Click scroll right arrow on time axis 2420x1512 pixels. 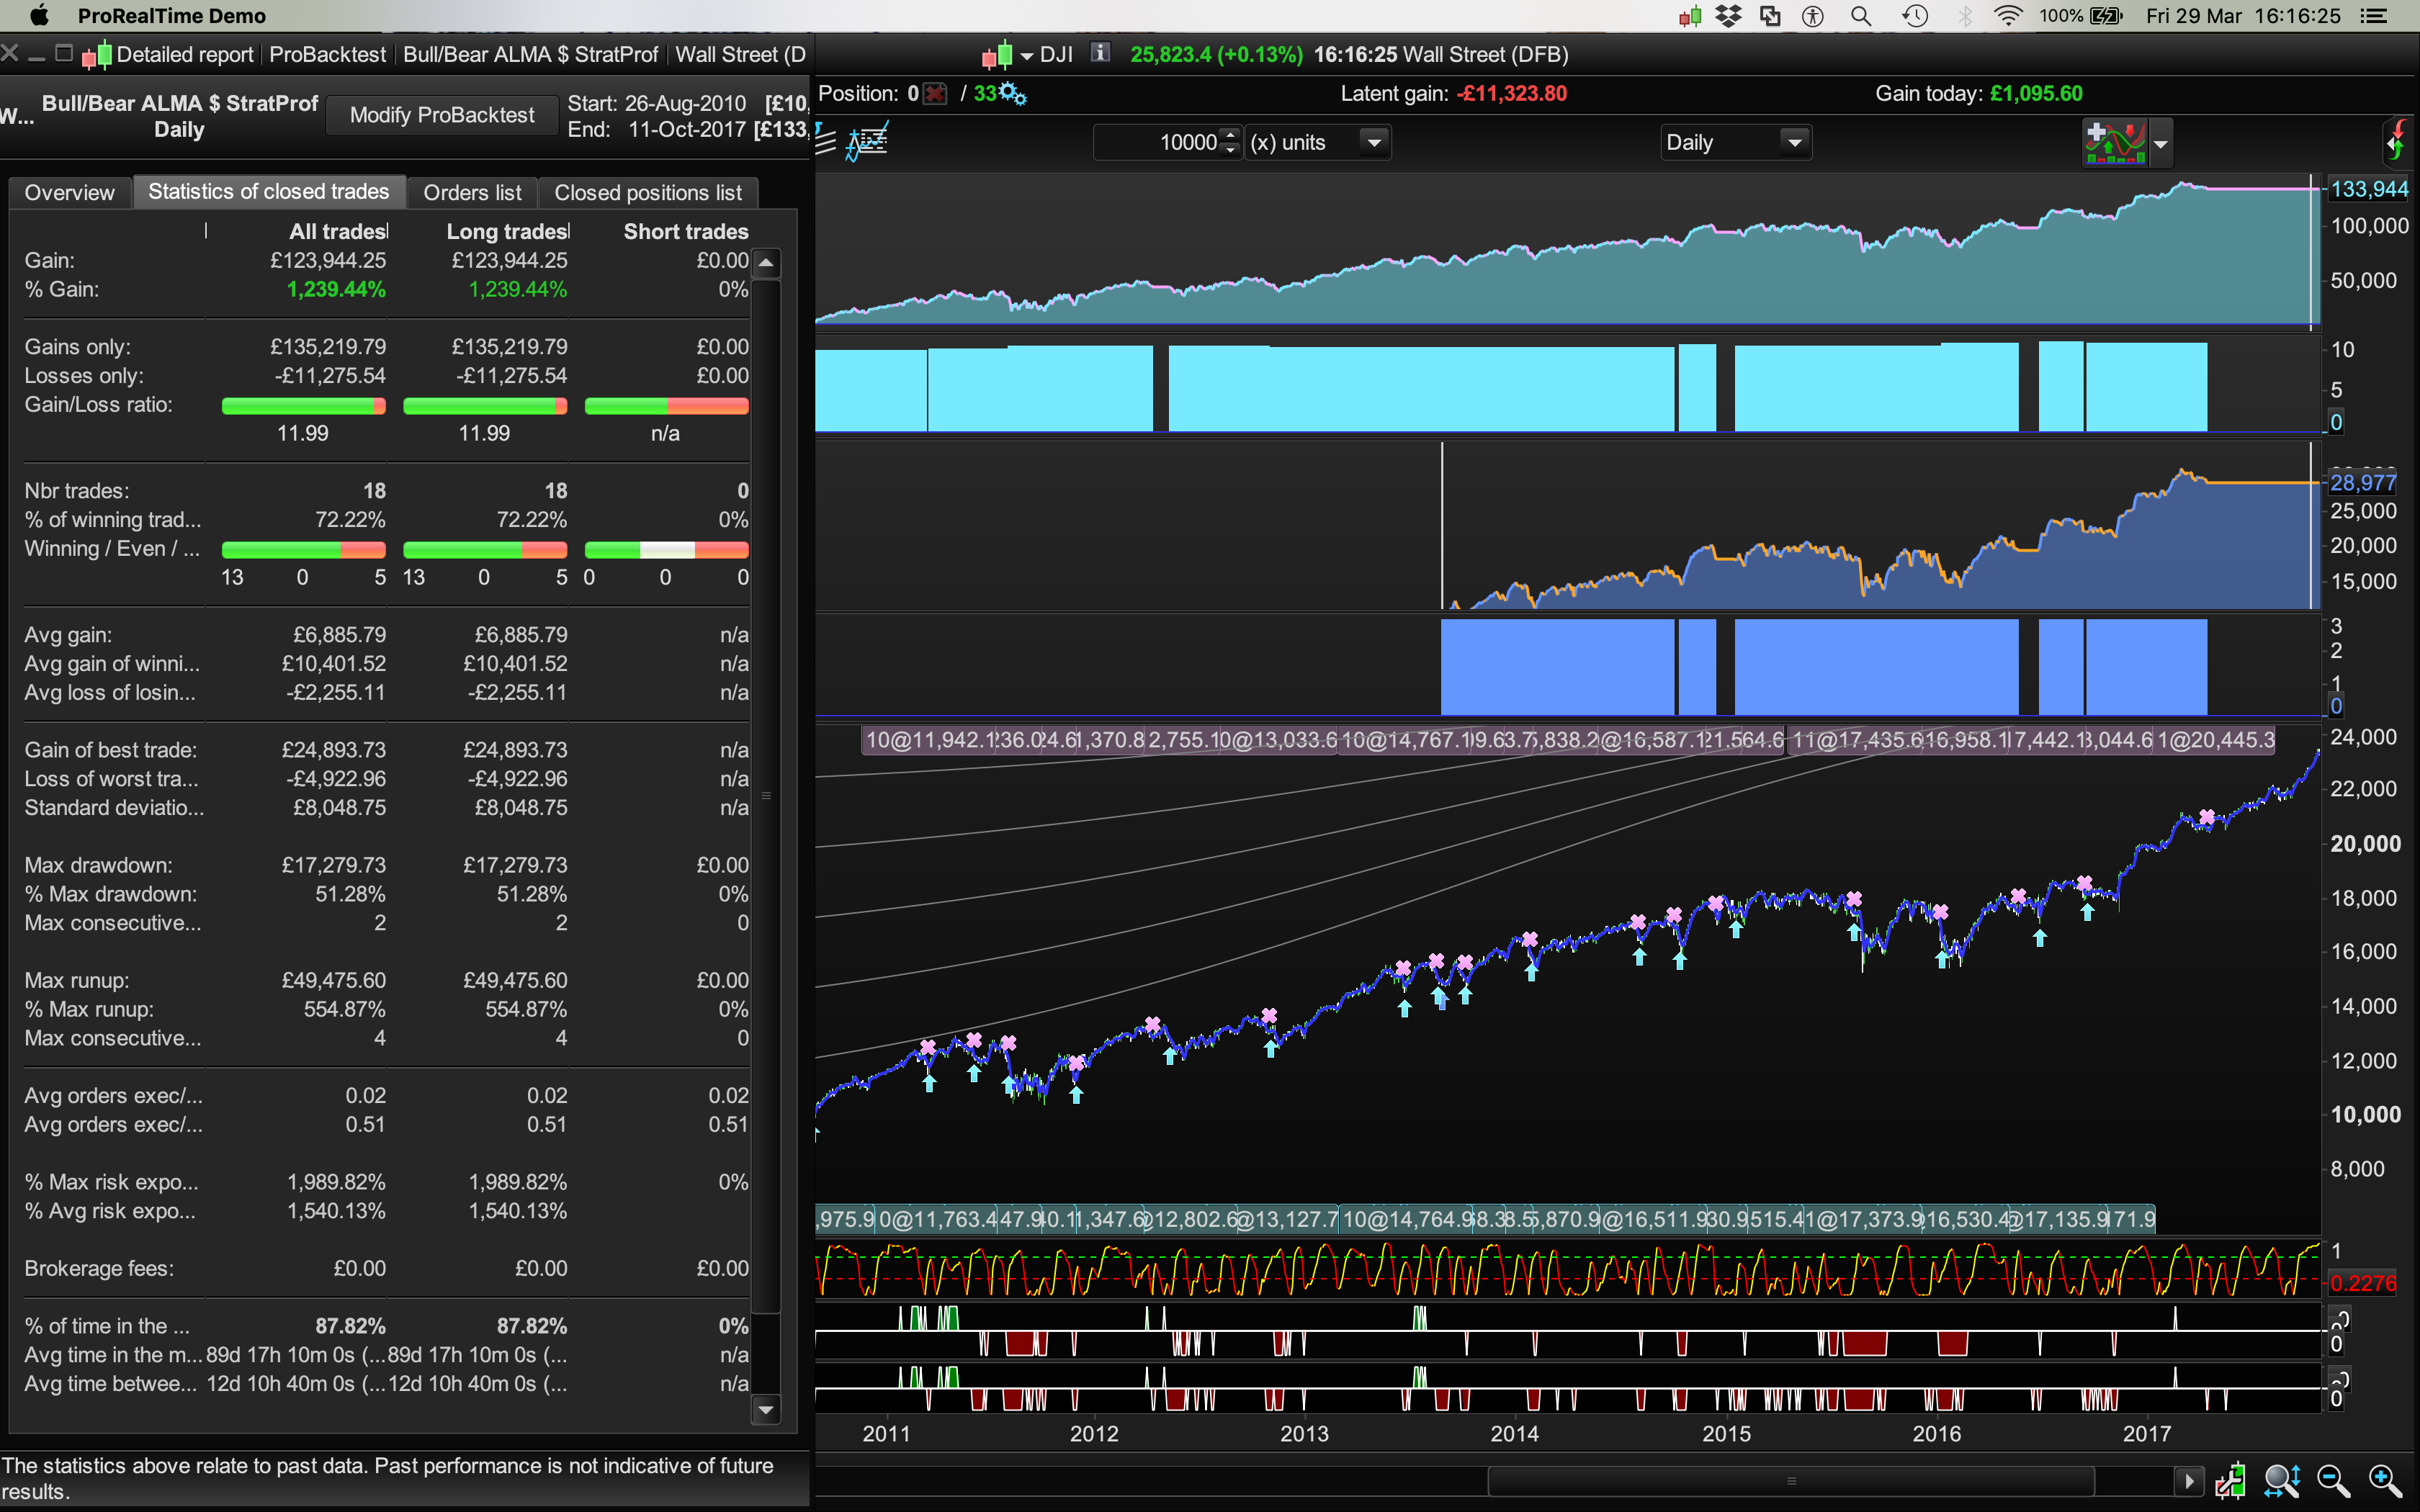(x=2188, y=1480)
